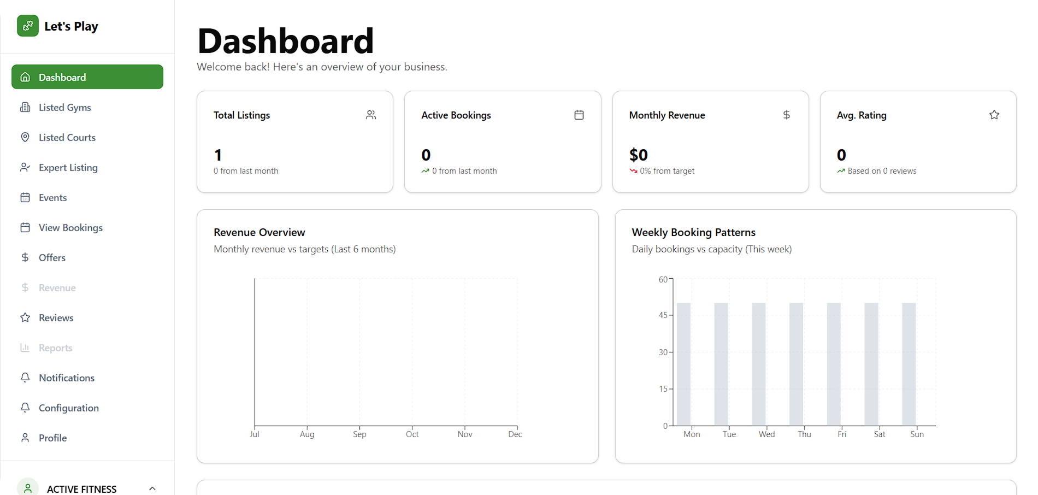Click the Fri capacity bar

coord(834,364)
